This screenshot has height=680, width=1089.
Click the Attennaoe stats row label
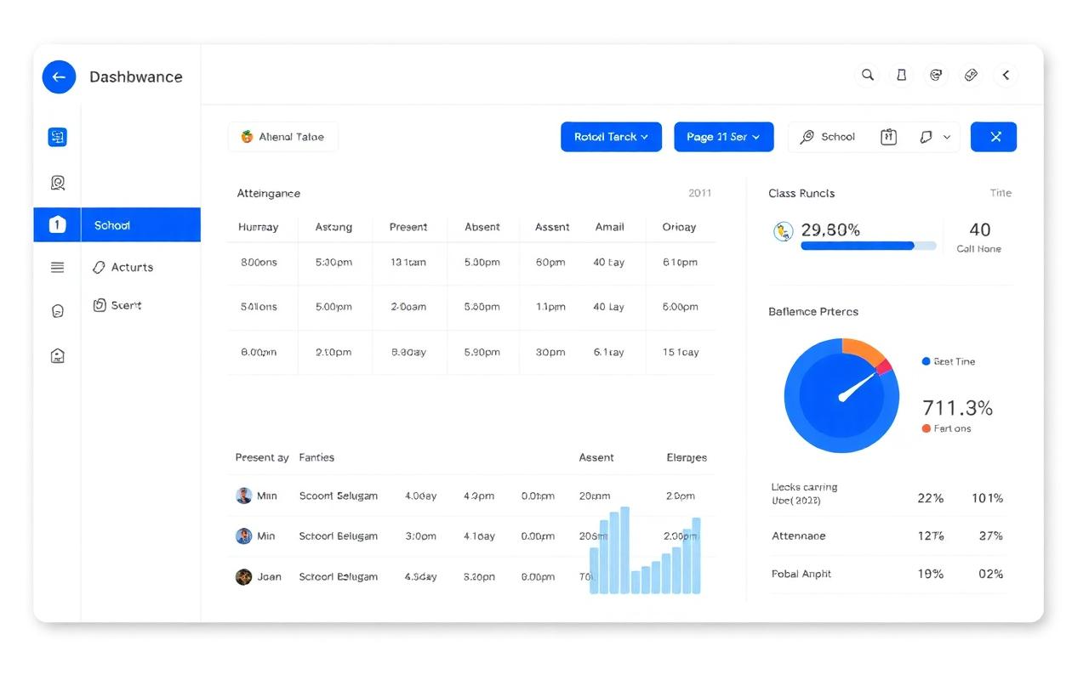798,535
